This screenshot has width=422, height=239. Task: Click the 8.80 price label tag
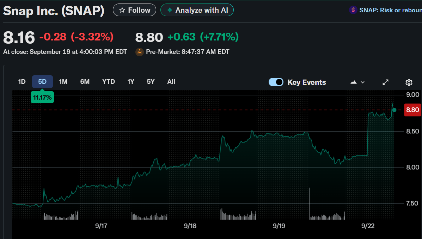[412, 110]
